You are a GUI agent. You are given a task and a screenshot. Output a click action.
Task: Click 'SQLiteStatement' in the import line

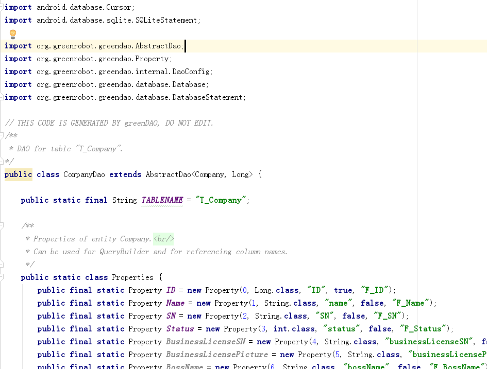point(166,20)
